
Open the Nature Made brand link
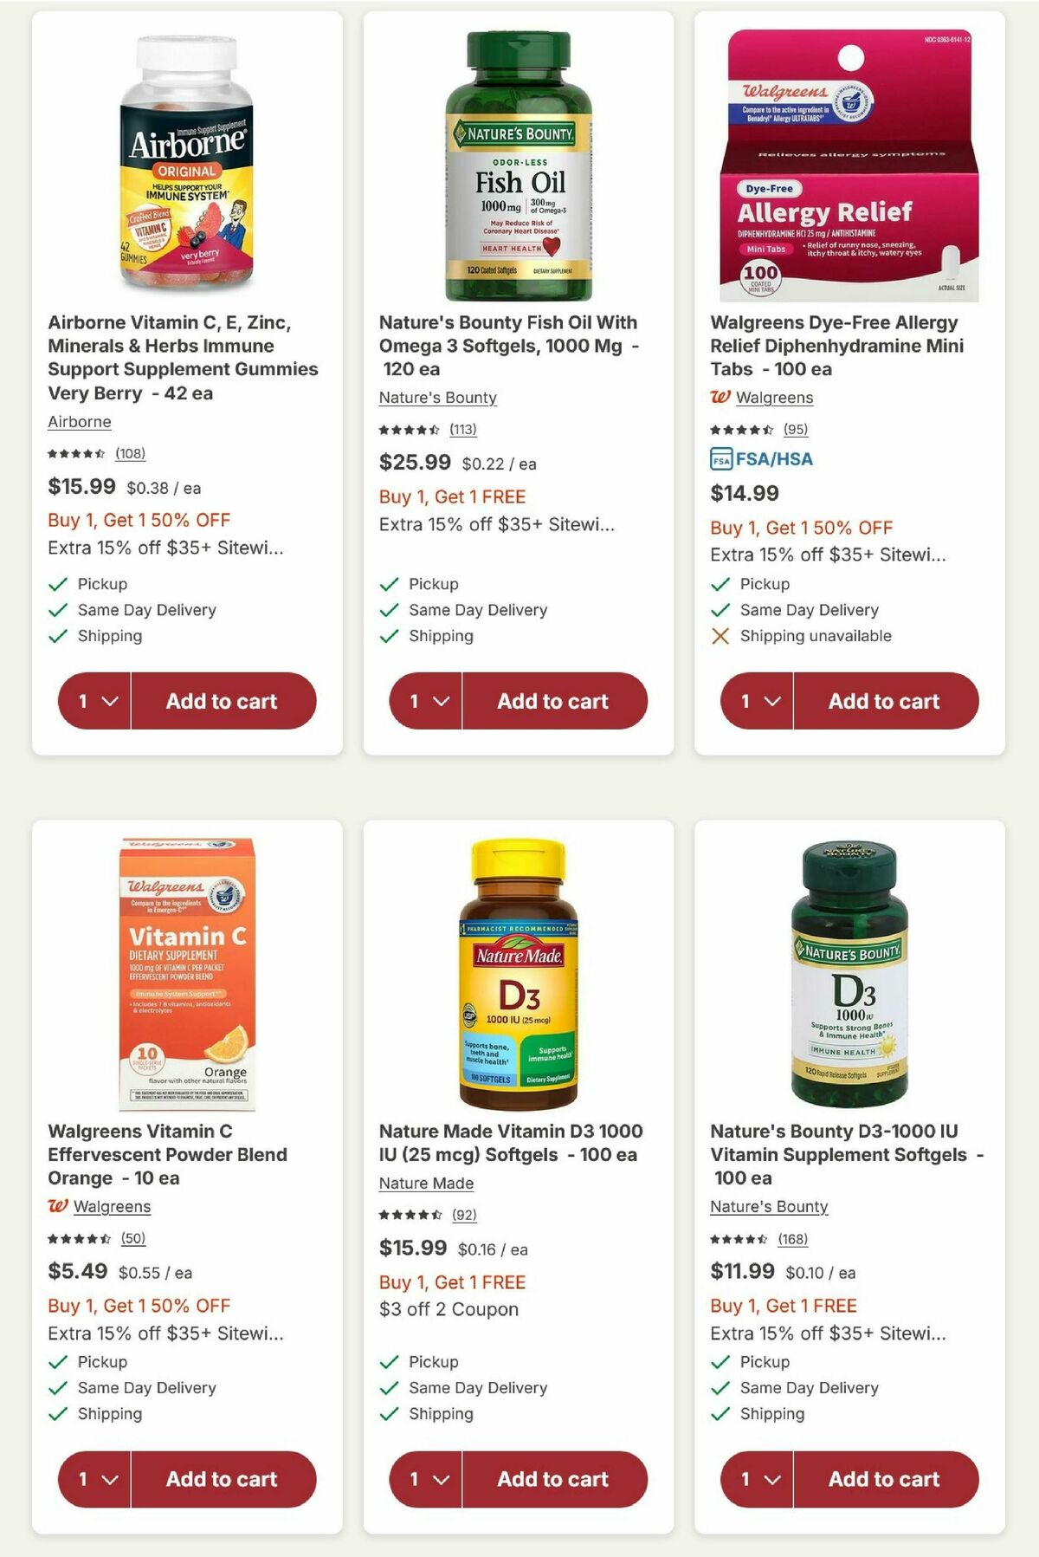[424, 1183]
